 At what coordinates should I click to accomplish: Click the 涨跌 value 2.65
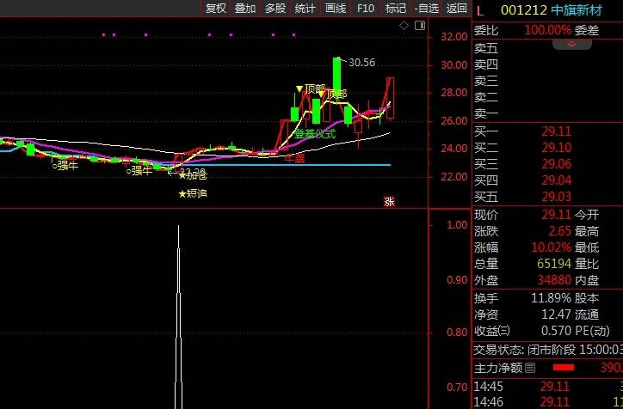point(559,231)
